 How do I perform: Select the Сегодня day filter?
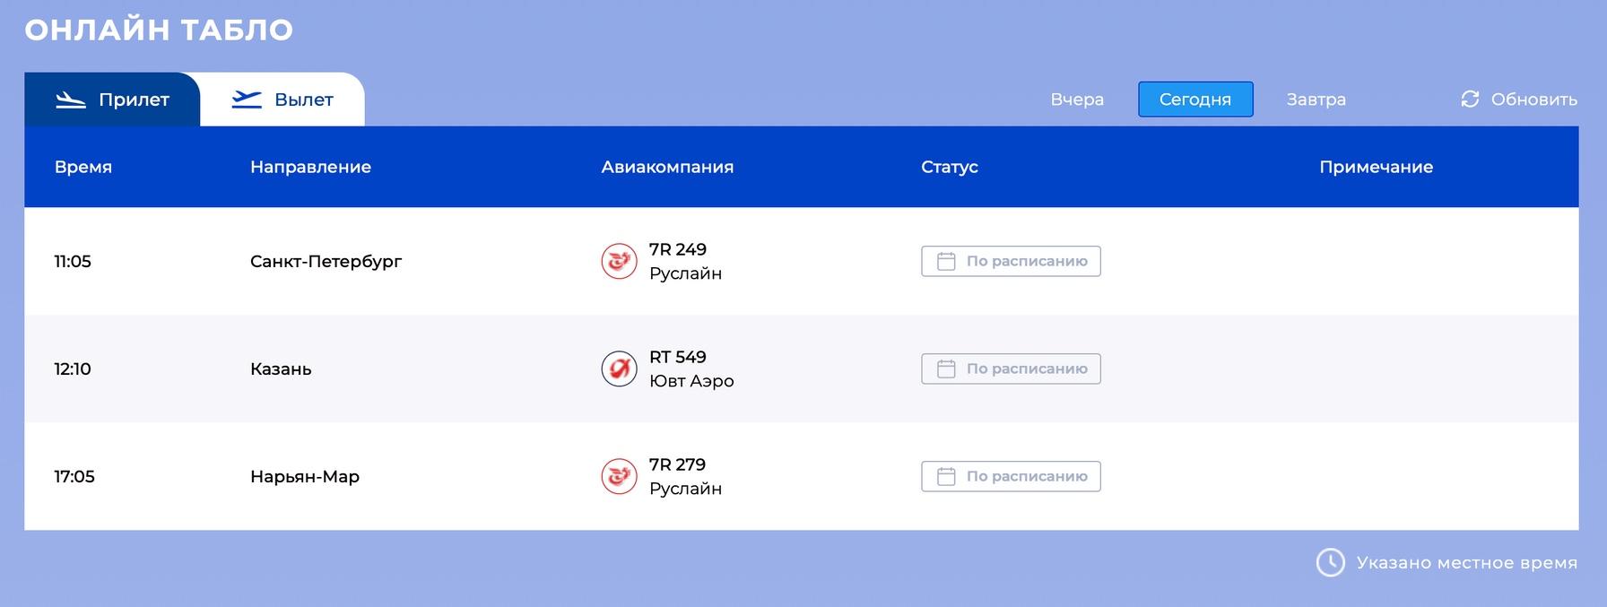click(x=1194, y=100)
